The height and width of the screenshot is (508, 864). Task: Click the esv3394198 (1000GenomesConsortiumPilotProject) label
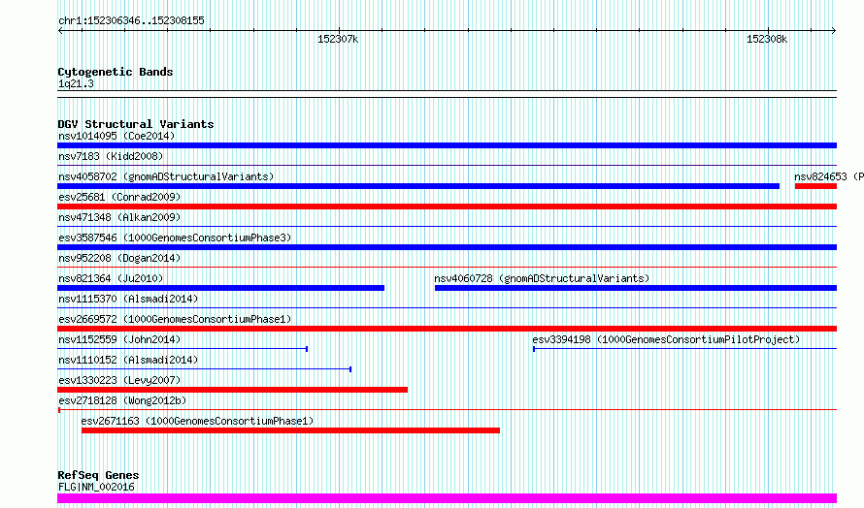[666, 339]
